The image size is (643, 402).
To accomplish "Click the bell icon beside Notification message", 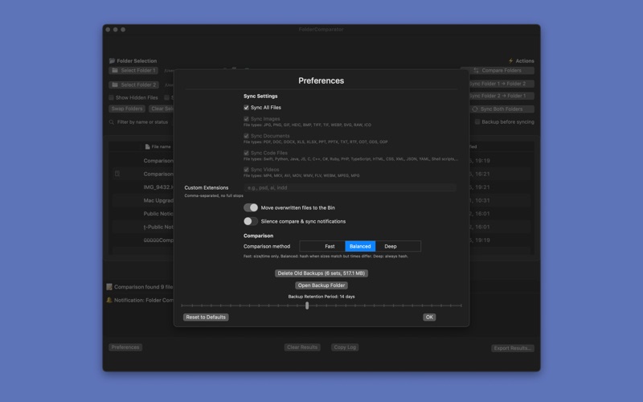I will (x=109, y=300).
